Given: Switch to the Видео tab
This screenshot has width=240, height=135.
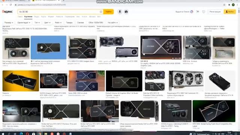Looking at the screenshot, I should pyautogui.click(x=37, y=16).
